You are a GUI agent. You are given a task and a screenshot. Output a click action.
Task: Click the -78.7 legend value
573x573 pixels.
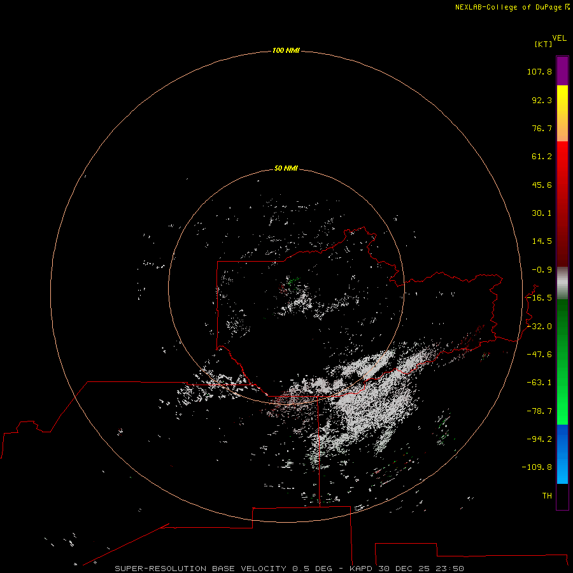pos(539,411)
